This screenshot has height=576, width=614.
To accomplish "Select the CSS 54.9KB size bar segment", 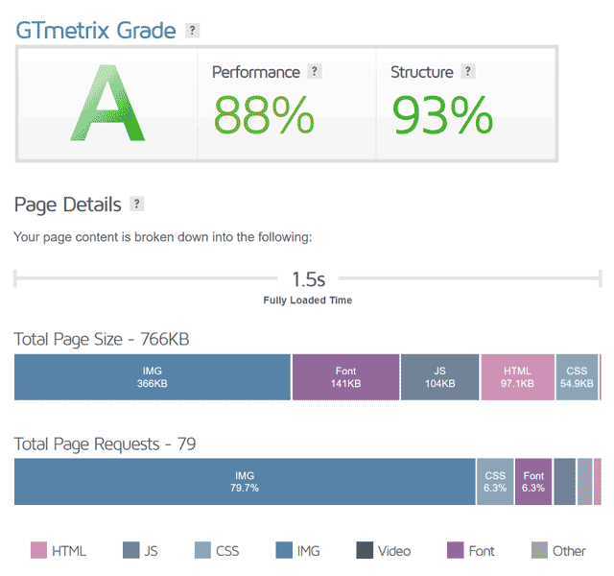I will (x=577, y=377).
